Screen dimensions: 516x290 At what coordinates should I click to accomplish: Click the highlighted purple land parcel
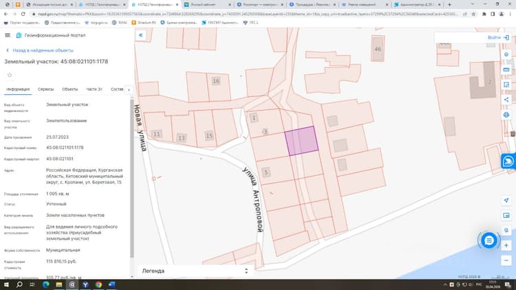[301, 141]
